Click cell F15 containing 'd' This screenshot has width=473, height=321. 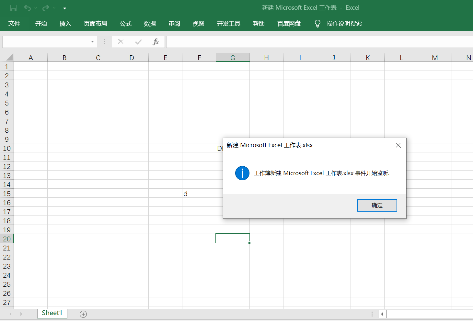pyautogui.click(x=199, y=194)
